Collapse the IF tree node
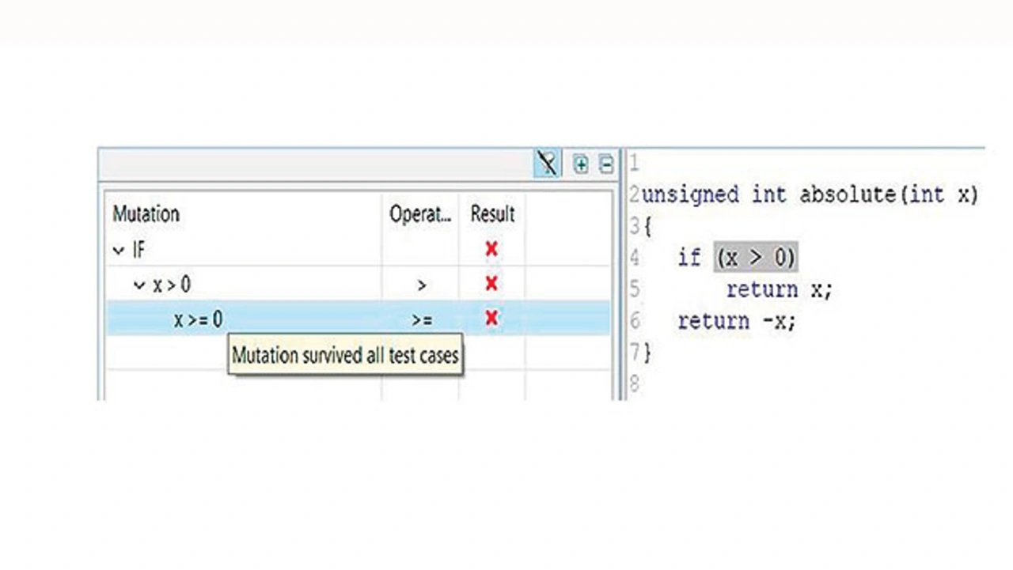The image size is (1013, 570). pos(119,251)
